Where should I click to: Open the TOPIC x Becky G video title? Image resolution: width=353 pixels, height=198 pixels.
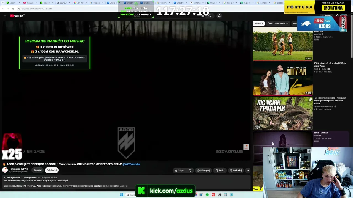tap(330, 65)
